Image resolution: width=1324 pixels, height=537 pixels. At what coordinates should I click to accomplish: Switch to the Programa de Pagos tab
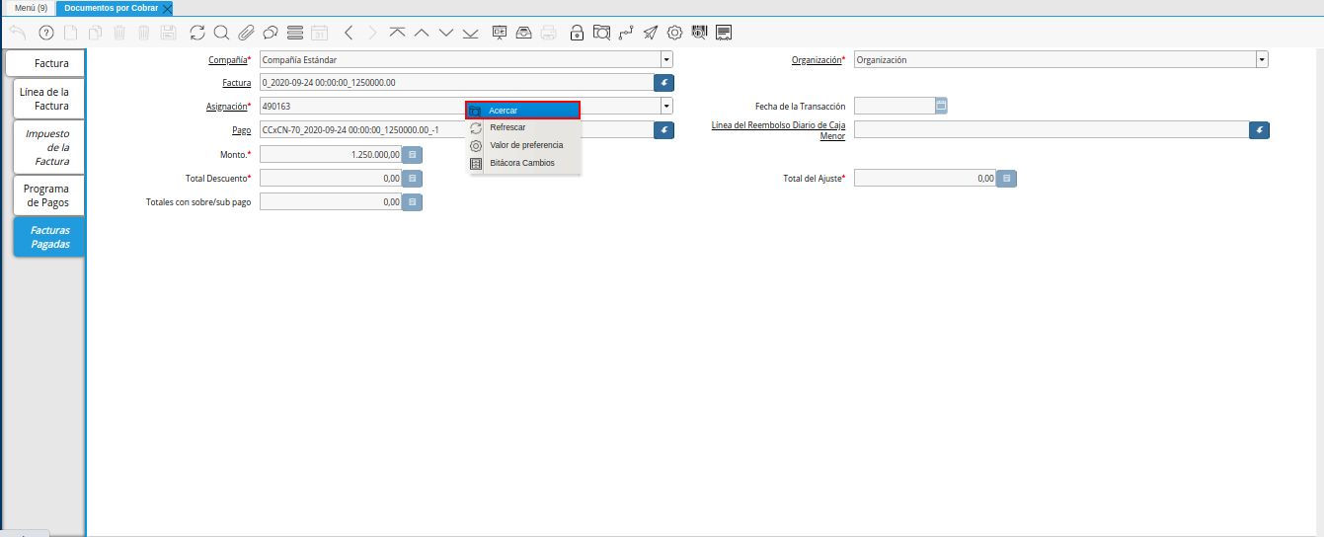tap(46, 195)
